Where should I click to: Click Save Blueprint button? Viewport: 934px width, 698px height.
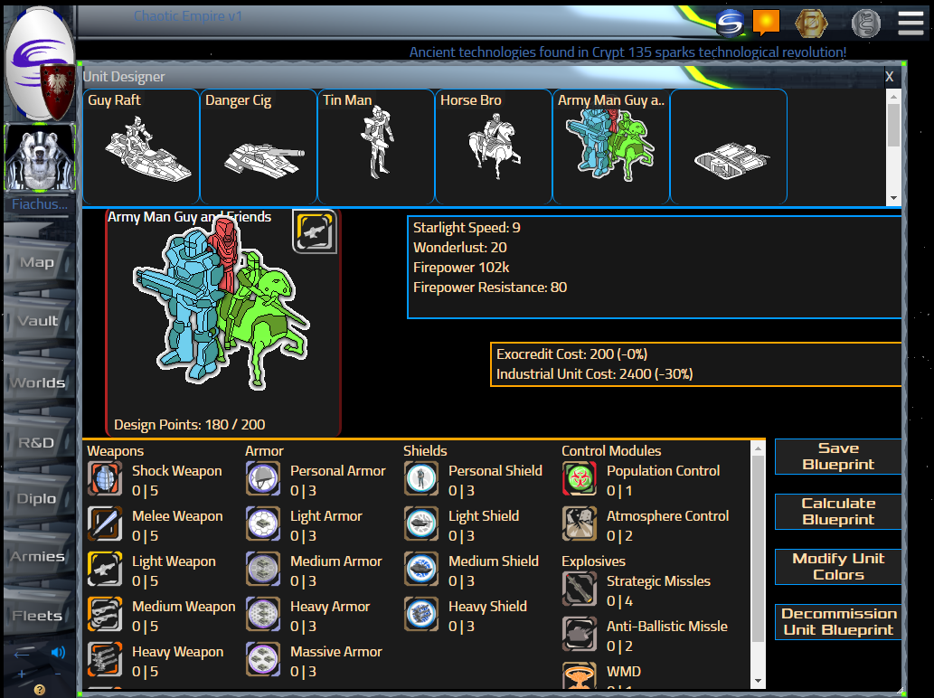[x=838, y=457]
